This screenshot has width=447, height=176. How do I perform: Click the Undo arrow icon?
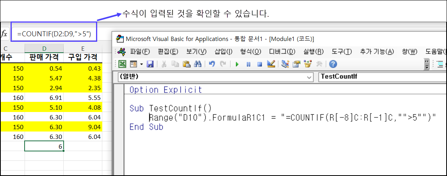[x=212, y=64]
